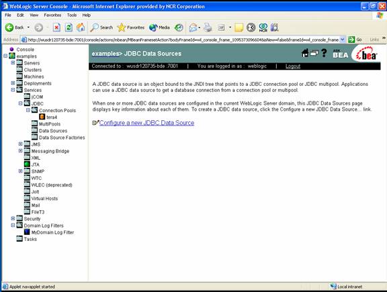
Task: Click the XML folder icon
Action: 27,157
